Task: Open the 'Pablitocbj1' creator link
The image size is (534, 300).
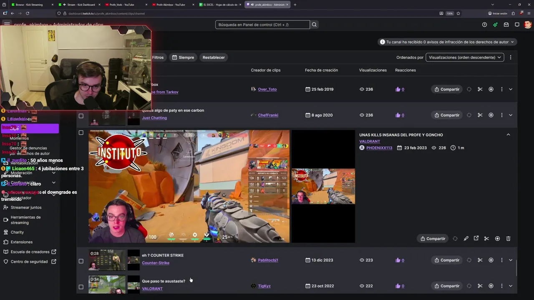Action: (x=268, y=260)
